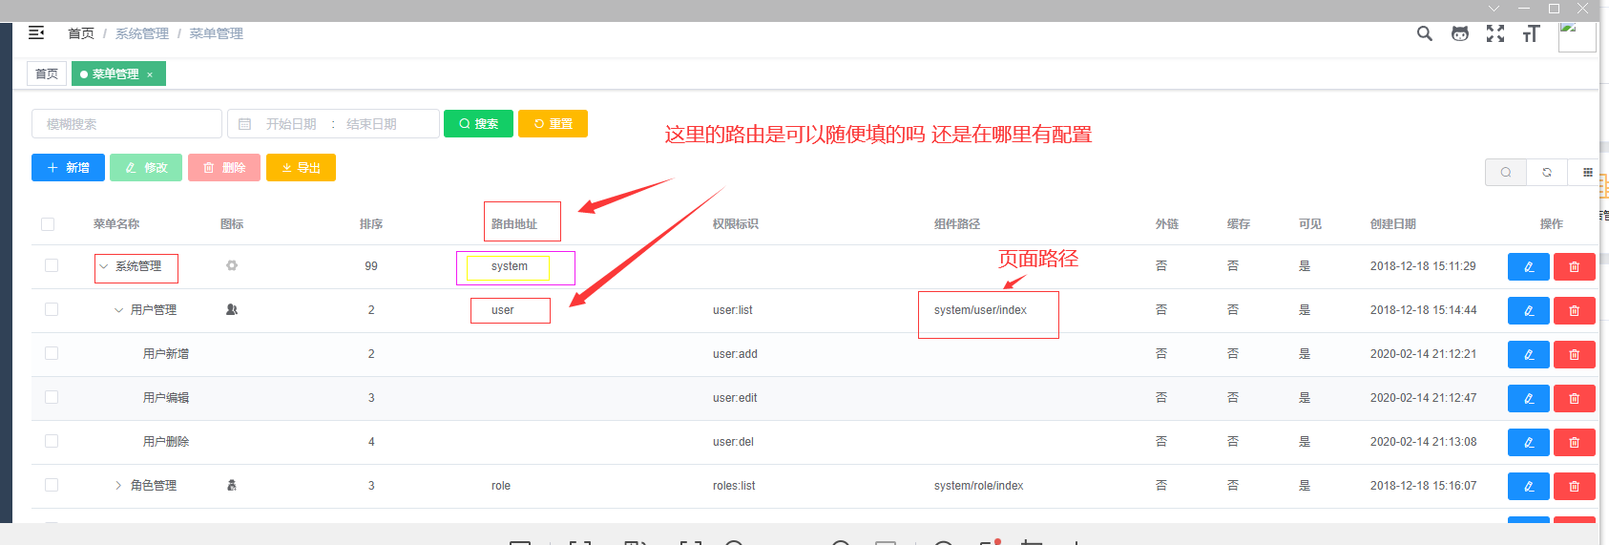Collapse the 系统管理 tree row
Image resolution: width=1609 pixels, height=545 pixels.
tap(104, 266)
